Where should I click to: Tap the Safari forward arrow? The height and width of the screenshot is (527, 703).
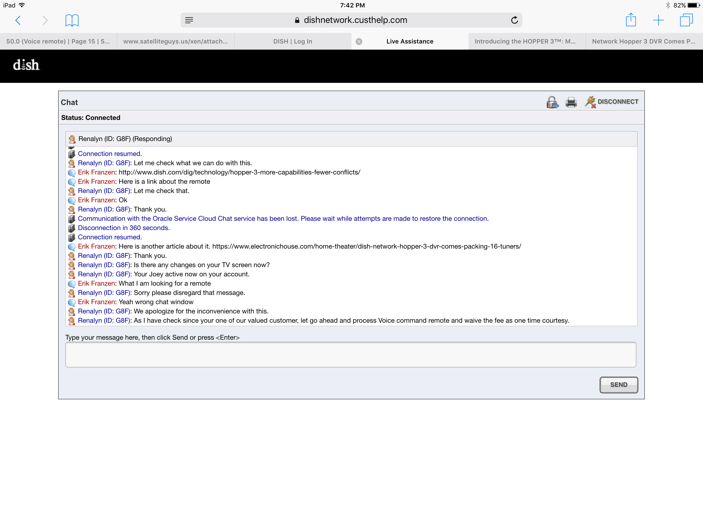[x=45, y=20]
